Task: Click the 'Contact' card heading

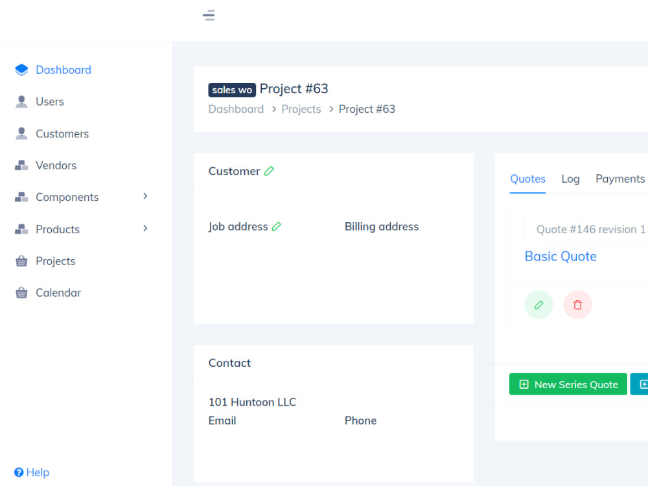Action: [230, 363]
